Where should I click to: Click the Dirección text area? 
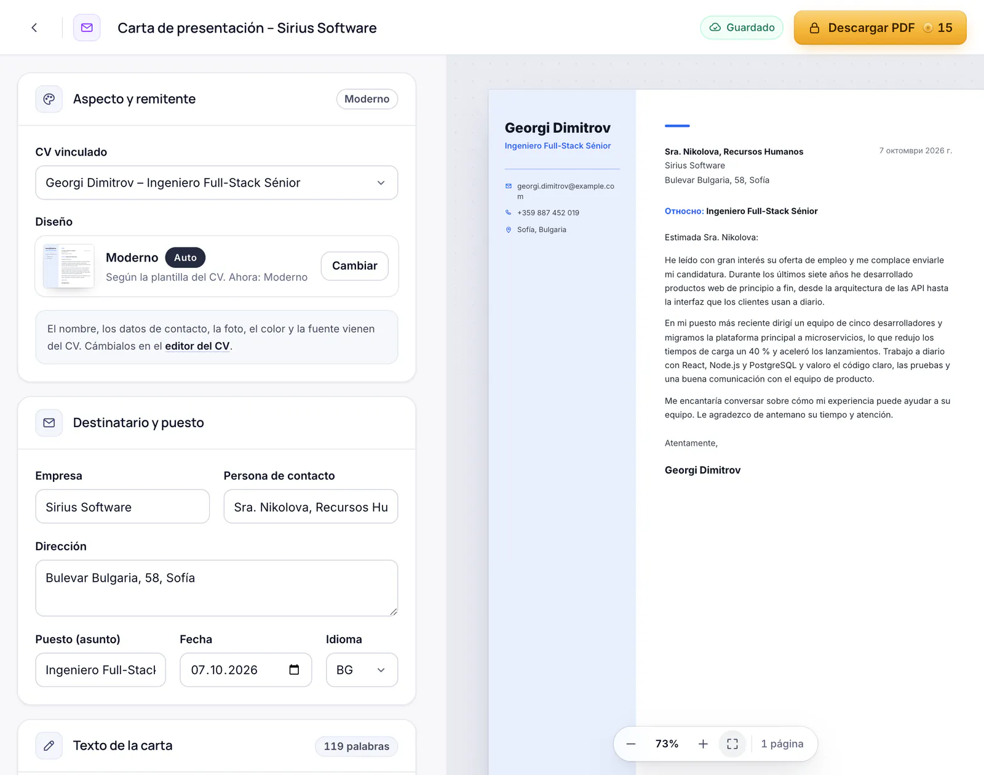(216, 588)
